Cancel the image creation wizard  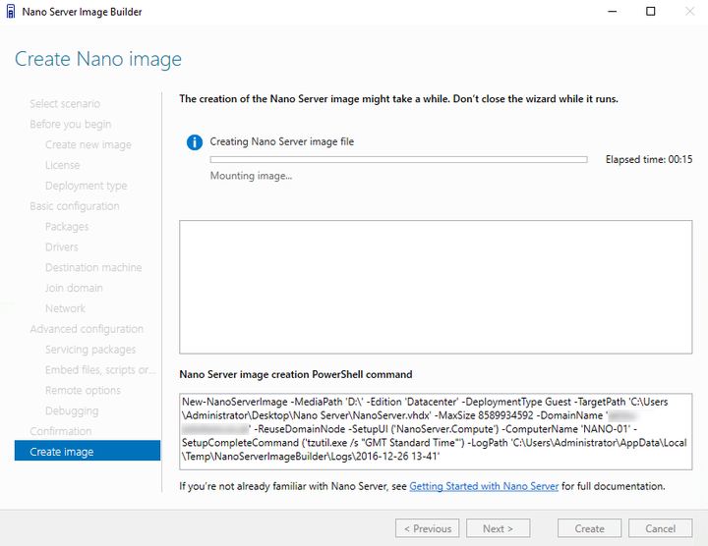(x=660, y=528)
